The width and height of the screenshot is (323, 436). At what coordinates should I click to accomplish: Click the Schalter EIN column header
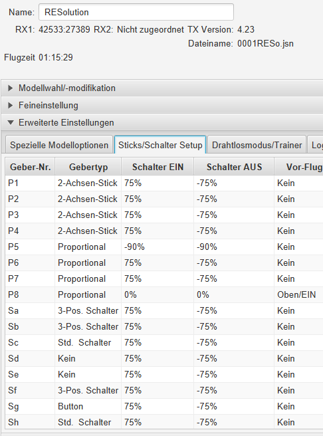coord(158,167)
